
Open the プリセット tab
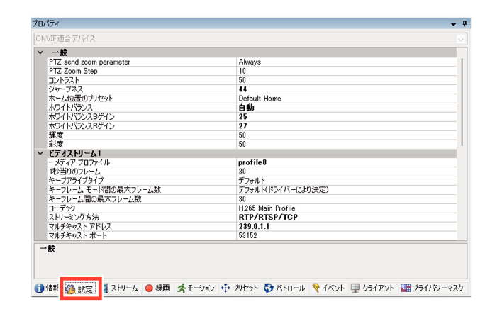pos(240,288)
